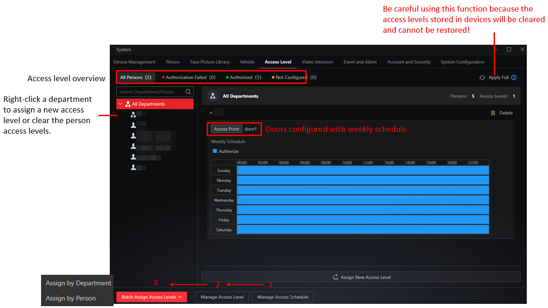Click the Assign New Access Level icon
Screen dimensions: 548x308
click(335, 277)
